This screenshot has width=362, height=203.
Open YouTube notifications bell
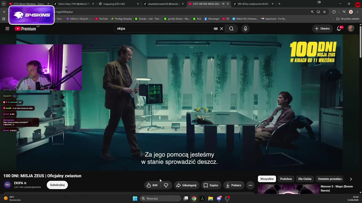click(339, 28)
